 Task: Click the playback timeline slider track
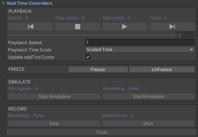pos(92,35)
